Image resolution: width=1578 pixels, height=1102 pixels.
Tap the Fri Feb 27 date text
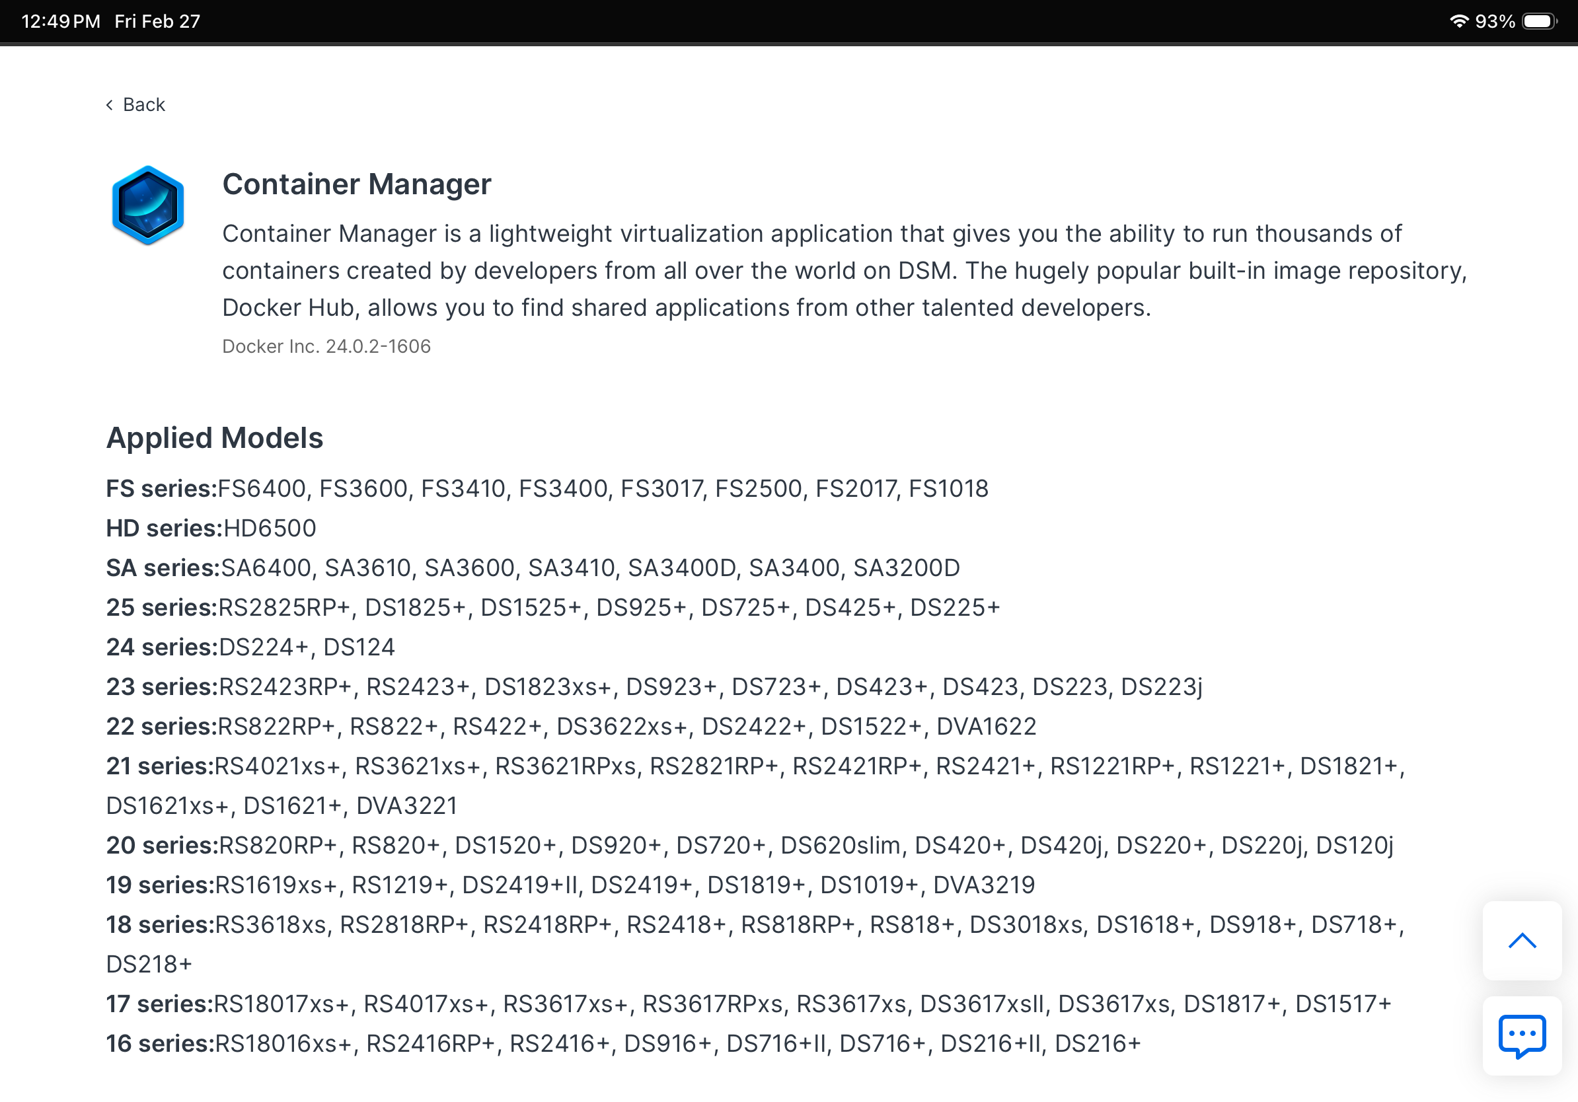[x=157, y=21]
